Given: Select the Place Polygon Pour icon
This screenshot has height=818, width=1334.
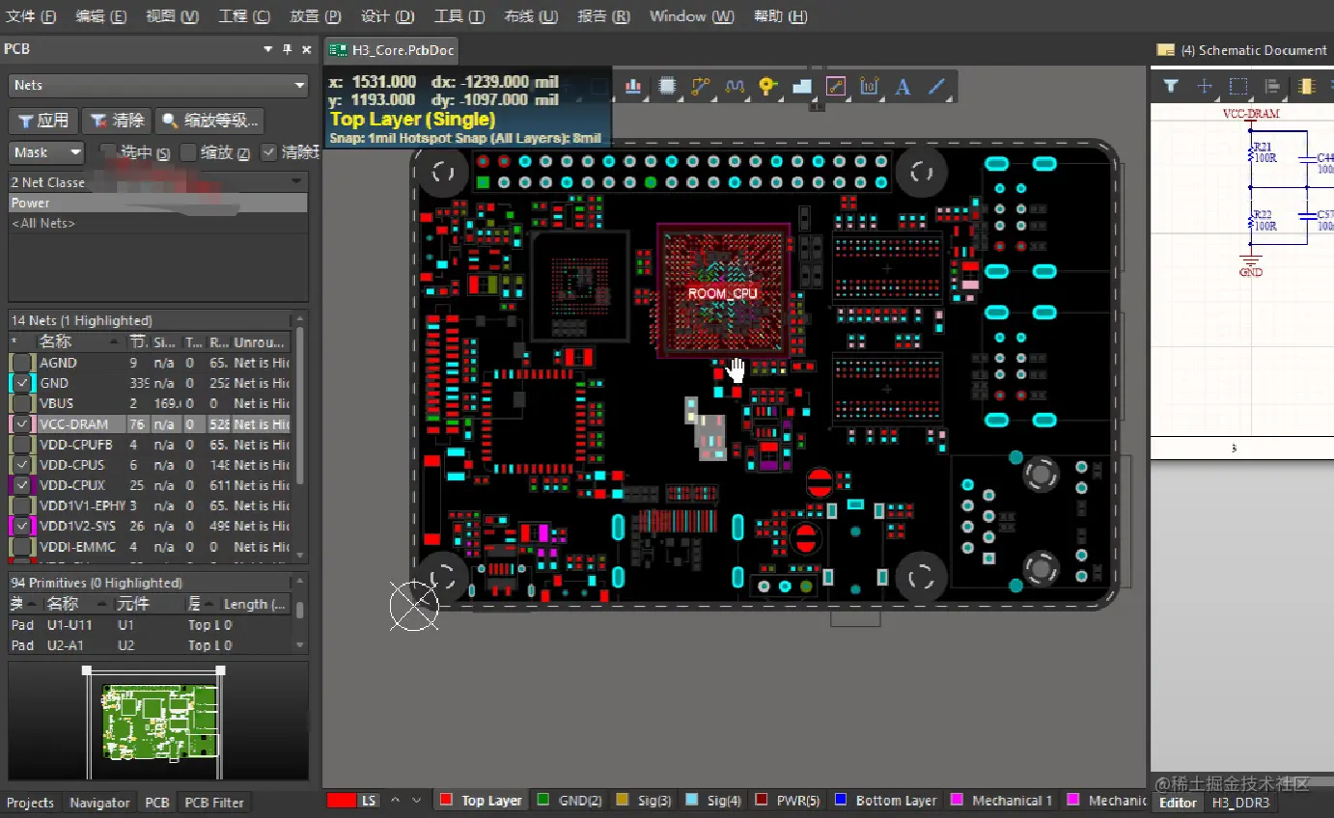Looking at the screenshot, I should click(x=802, y=87).
